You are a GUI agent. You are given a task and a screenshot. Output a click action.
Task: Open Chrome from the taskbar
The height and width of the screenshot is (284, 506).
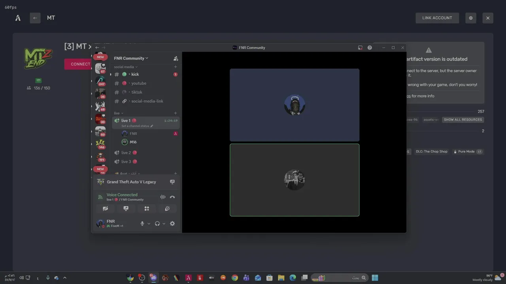pos(235,278)
